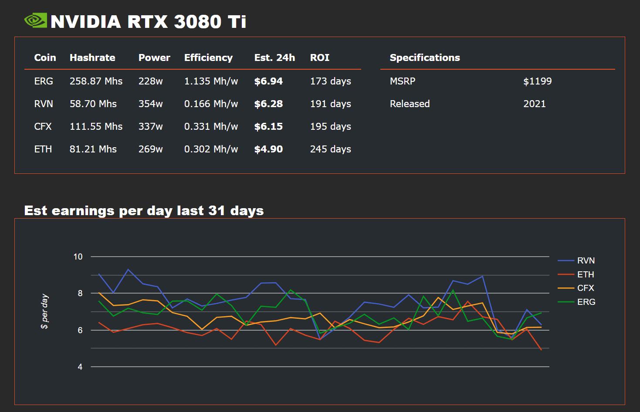Screen dimensions: 640x412
Task: Select the ETH coin cell
Action: click(x=43, y=149)
